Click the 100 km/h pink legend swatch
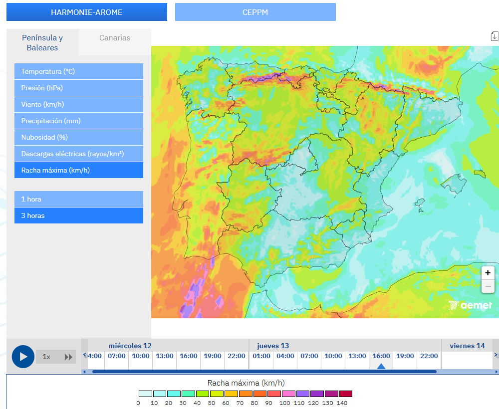This screenshot has width=499, height=409. tap(288, 394)
